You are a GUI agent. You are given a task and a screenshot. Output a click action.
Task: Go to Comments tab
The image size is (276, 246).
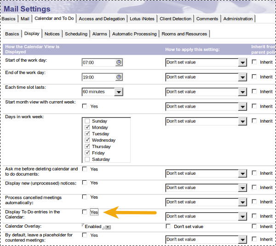207,19
